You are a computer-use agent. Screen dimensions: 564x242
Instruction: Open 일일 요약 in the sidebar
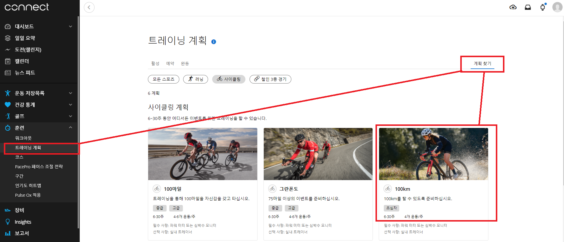point(25,38)
